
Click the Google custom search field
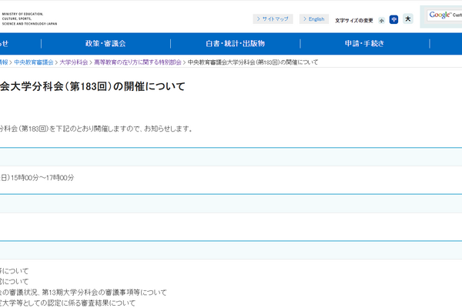pos(445,15)
